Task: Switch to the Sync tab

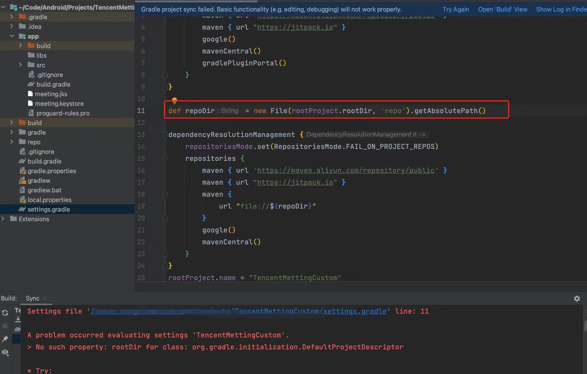Action: tap(33, 299)
